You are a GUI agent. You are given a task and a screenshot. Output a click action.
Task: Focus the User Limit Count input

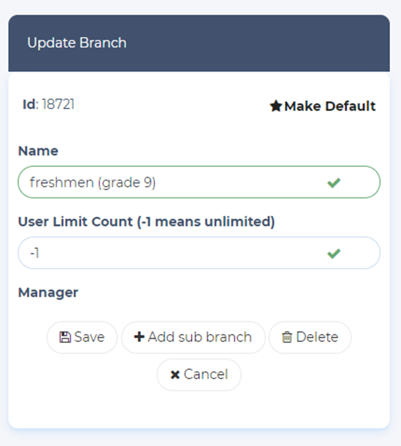click(173, 253)
